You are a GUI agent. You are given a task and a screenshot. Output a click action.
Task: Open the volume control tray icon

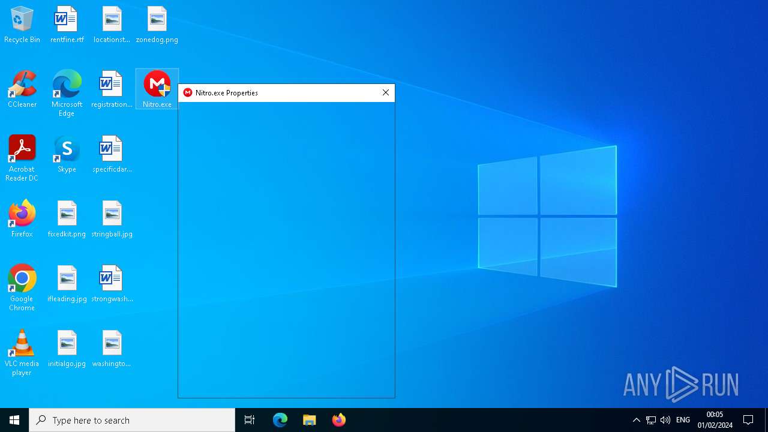[665, 420]
